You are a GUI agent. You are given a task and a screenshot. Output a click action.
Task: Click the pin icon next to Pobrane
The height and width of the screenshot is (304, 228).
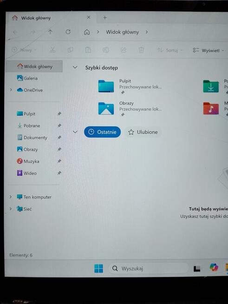tap(59, 126)
